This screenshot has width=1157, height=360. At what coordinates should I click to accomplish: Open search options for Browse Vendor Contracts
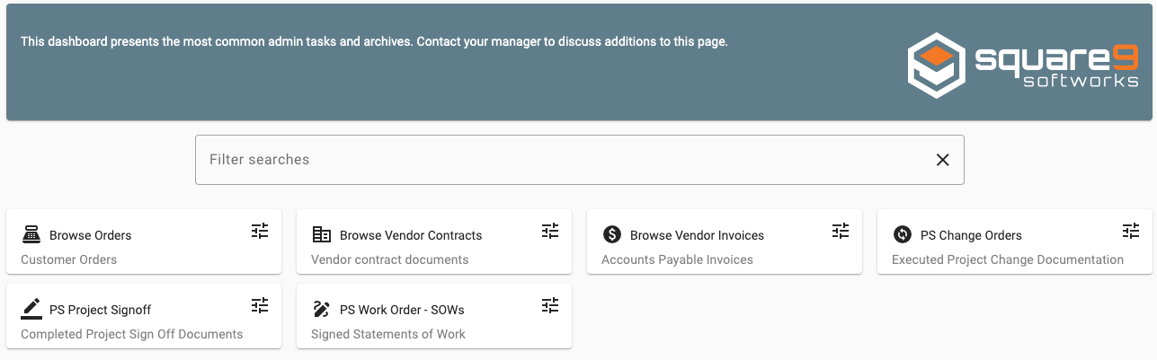(x=550, y=231)
